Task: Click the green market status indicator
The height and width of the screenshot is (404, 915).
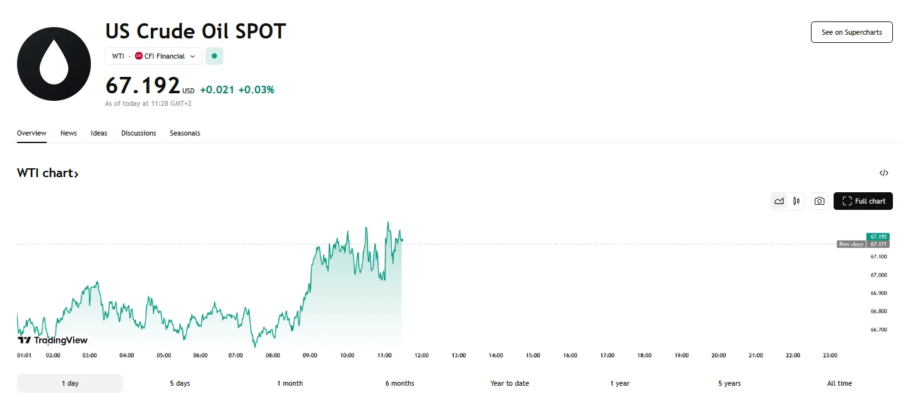Action: (214, 55)
